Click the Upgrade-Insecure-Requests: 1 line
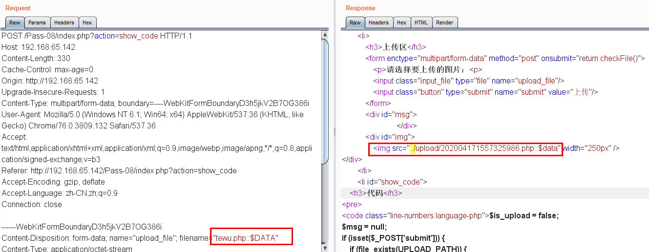649x252 pixels. click(x=53, y=92)
